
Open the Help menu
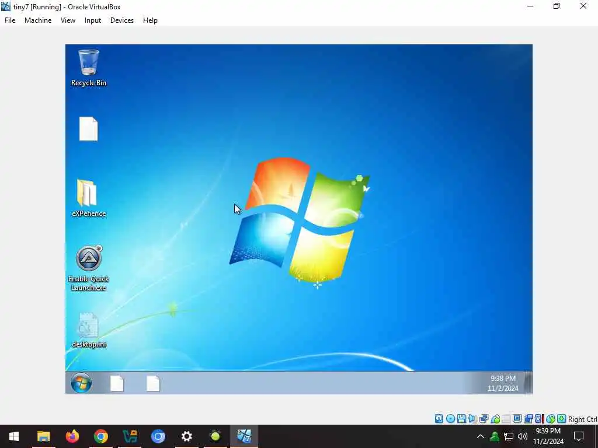pyautogui.click(x=150, y=20)
